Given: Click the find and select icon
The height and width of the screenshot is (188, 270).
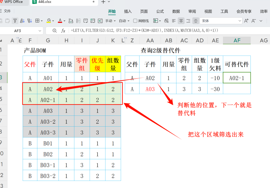Looking at the screenshot, I should [167, 21].
